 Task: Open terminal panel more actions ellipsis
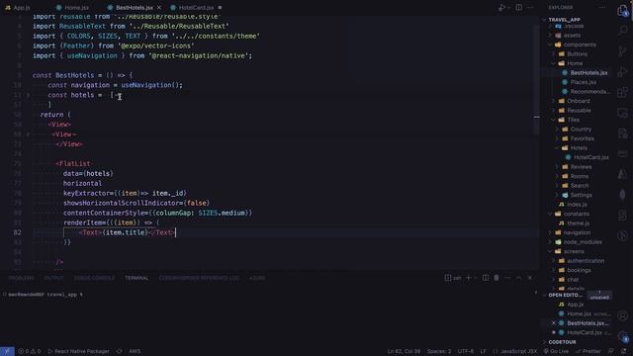point(507,278)
